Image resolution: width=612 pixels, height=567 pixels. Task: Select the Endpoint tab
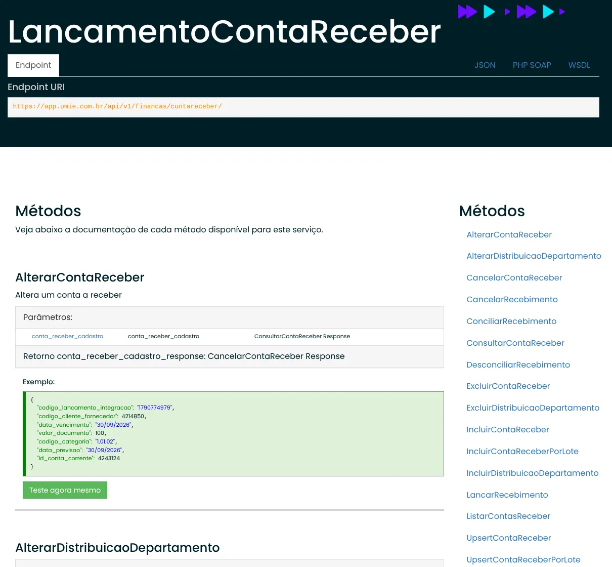tap(33, 65)
